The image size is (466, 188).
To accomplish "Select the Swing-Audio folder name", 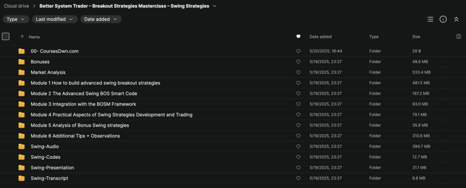I will 45,147.
